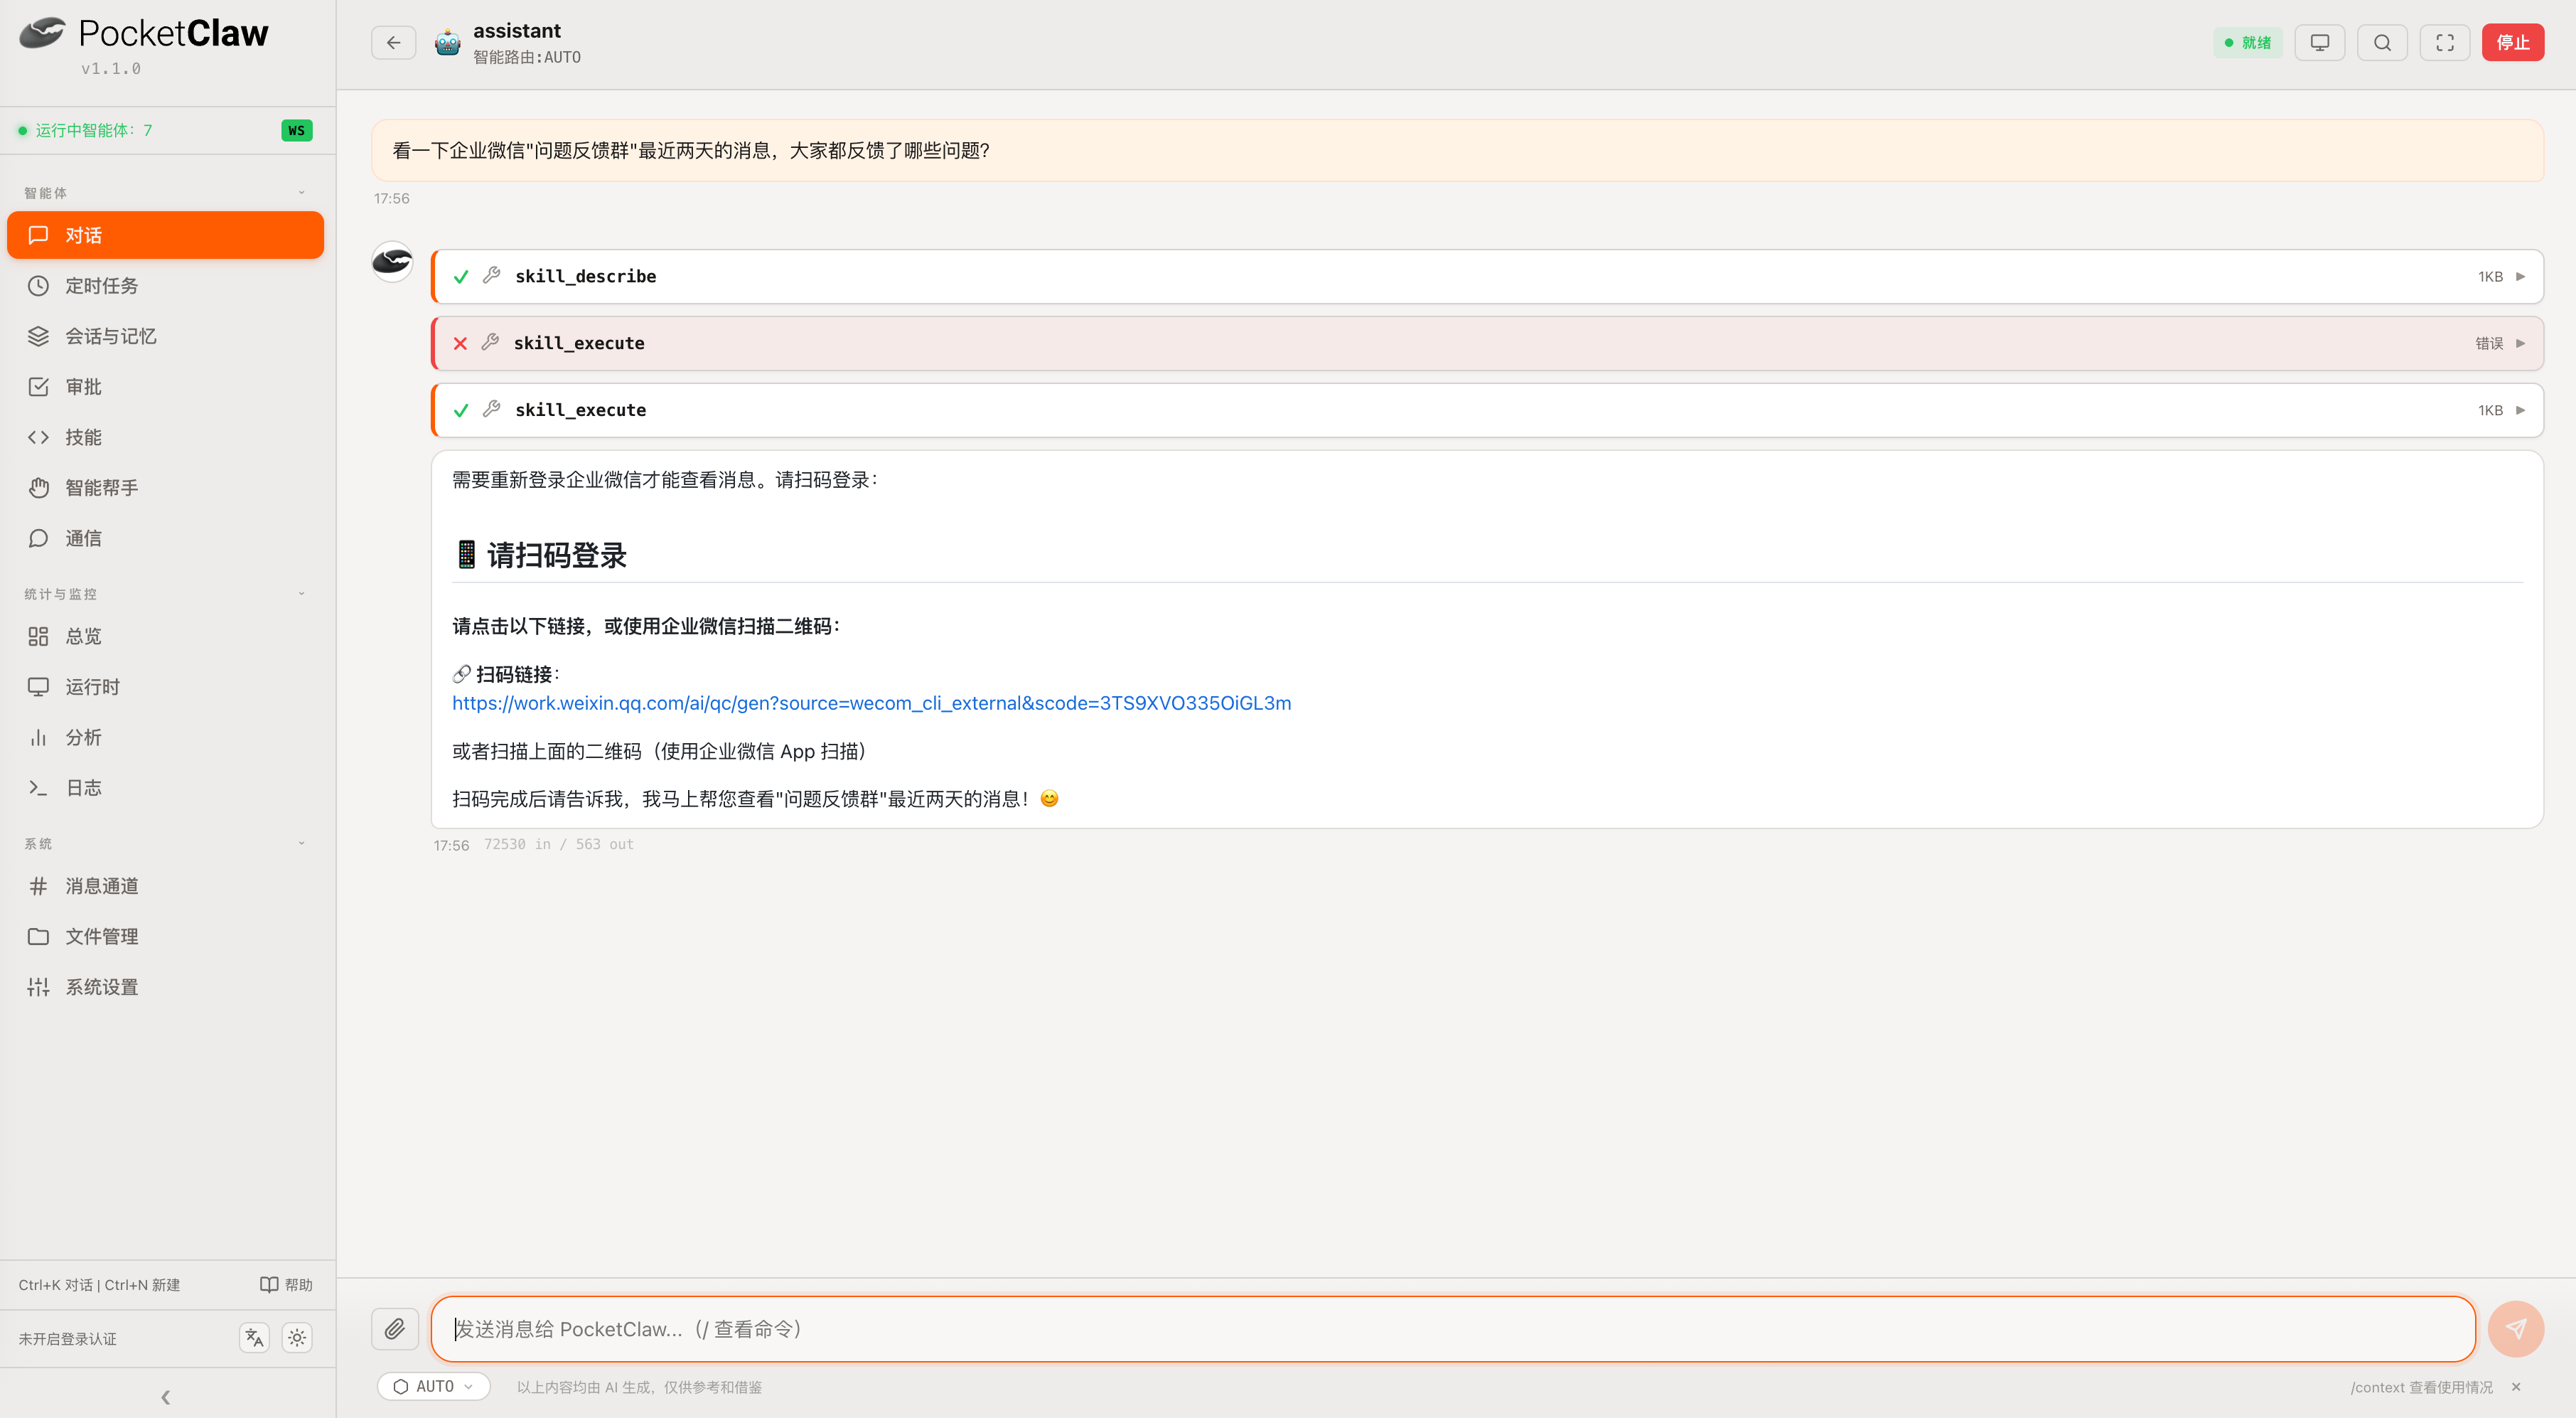The width and height of the screenshot is (2576, 1418).
Task: Click the 技能 code brackets icon
Action: (38, 437)
